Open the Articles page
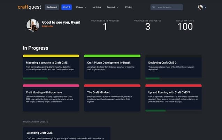The height and width of the screenshot is (140, 222). point(97,7)
